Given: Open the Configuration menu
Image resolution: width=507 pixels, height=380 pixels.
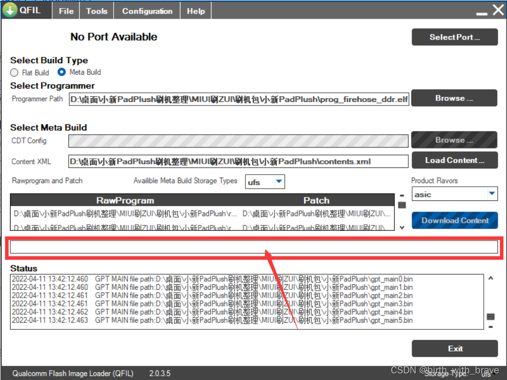Looking at the screenshot, I should pos(147,11).
